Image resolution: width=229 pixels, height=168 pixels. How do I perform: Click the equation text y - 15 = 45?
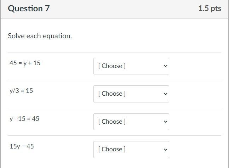click(24, 119)
